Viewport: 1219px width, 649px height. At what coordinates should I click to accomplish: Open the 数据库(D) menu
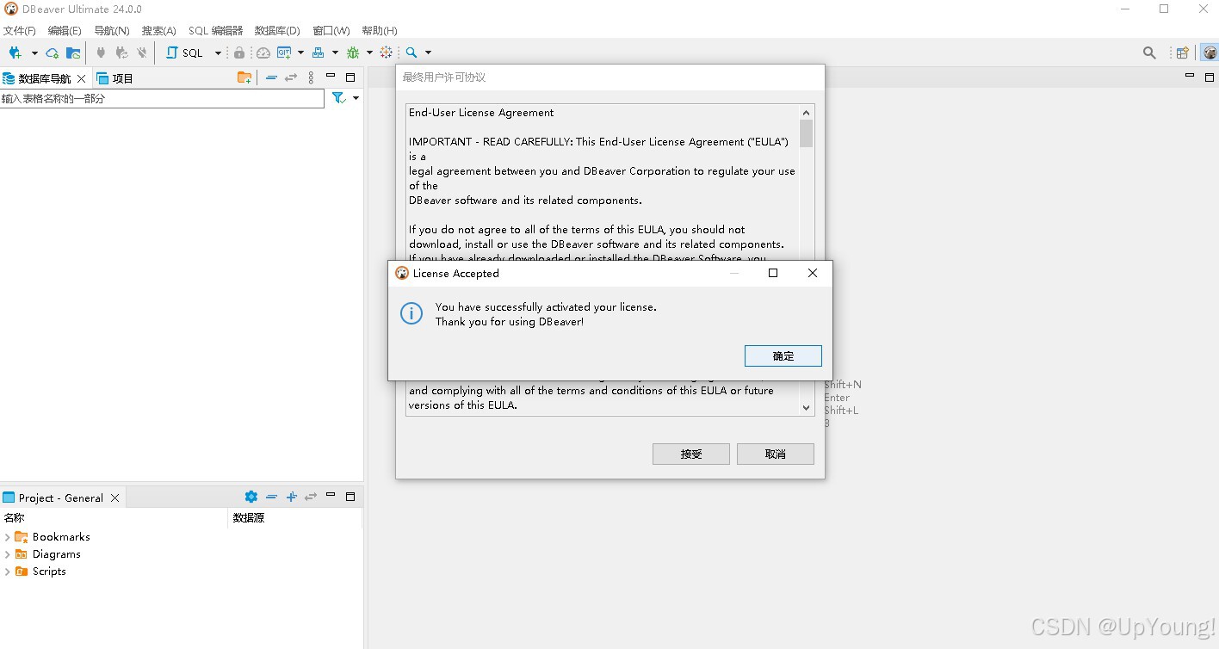tap(277, 31)
